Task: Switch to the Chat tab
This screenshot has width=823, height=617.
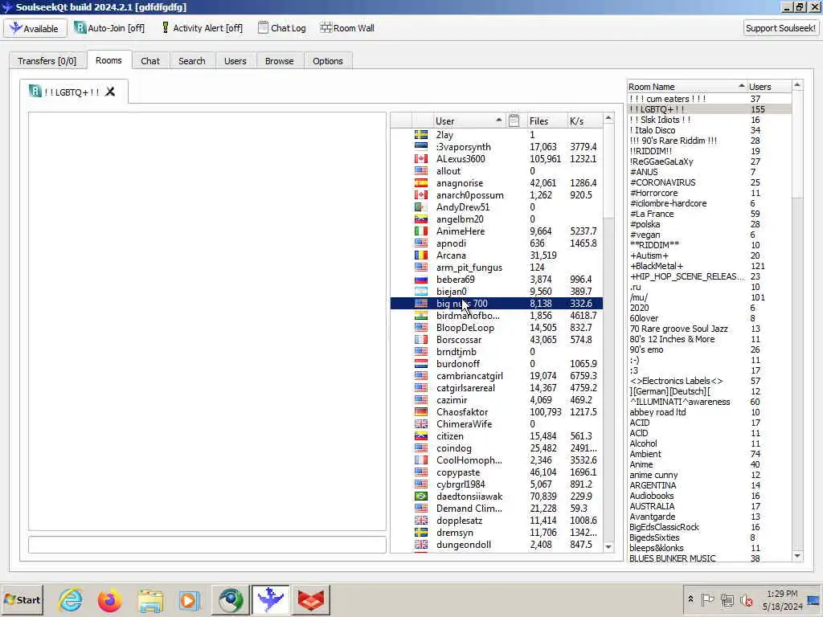Action: 150,61
